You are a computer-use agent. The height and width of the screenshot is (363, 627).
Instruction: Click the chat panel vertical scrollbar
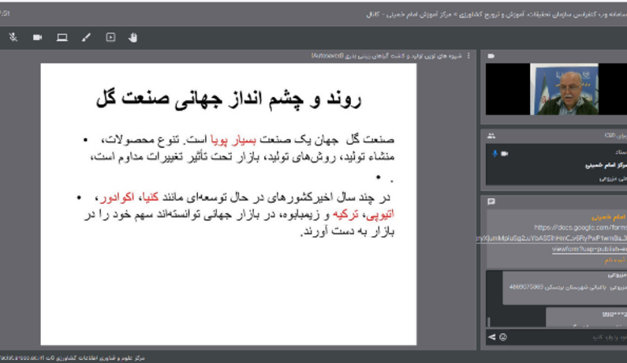[x=488, y=322]
